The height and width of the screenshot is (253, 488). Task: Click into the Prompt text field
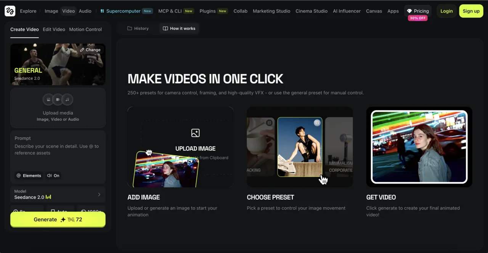pyautogui.click(x=58, y=150)
